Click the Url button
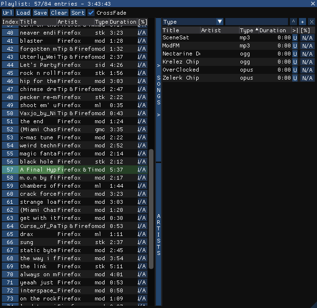The image size is (317, 308). (x=8, y=13)
